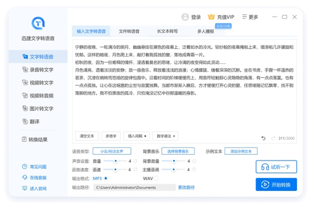Click the 更改路径 link
Screen dimensions: 313x203
click(x=186, y=188)
